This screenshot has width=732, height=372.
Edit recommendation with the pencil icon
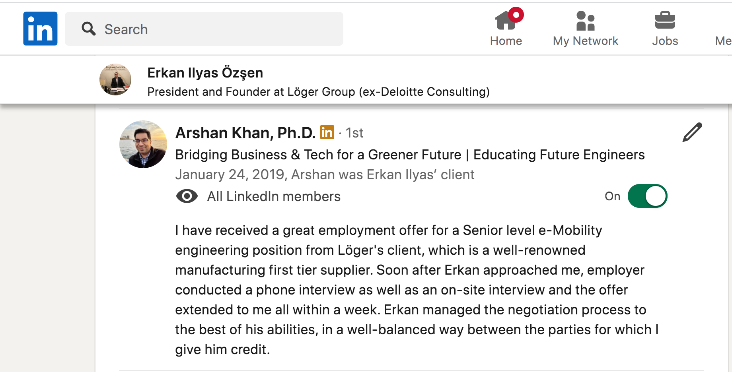(x=692, y=132)
